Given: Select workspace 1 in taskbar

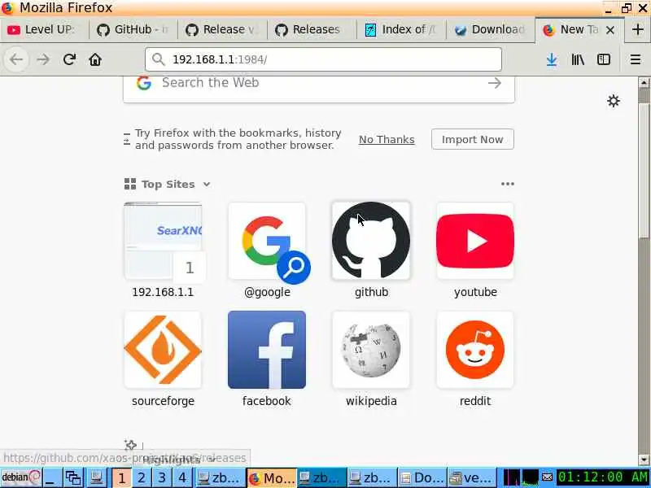Looking at the screenshot, I should 121,477.
